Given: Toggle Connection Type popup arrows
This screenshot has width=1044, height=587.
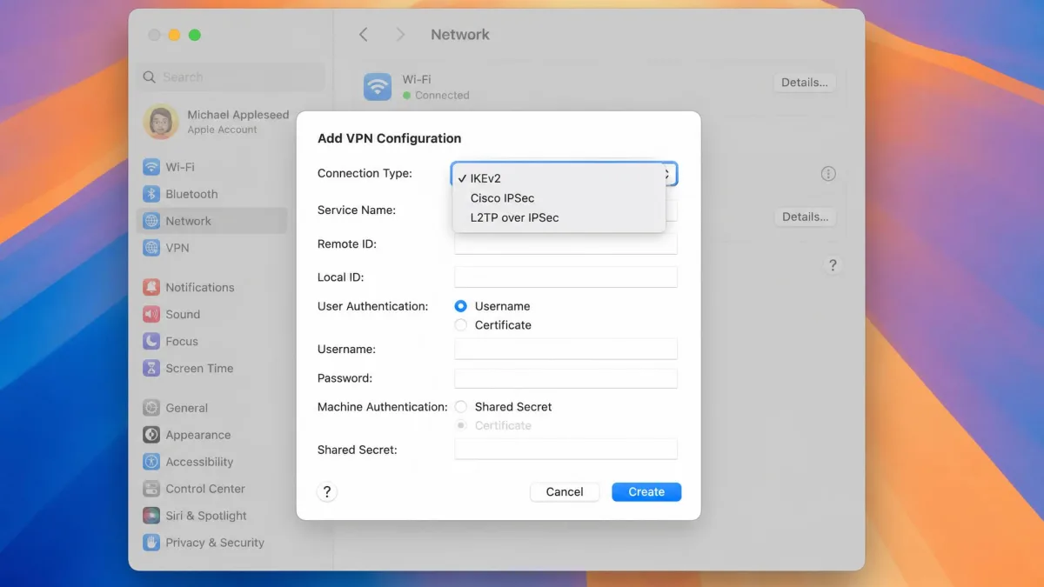Looking at the screenshot, I should pyautogui.click(x=670, y=174).
